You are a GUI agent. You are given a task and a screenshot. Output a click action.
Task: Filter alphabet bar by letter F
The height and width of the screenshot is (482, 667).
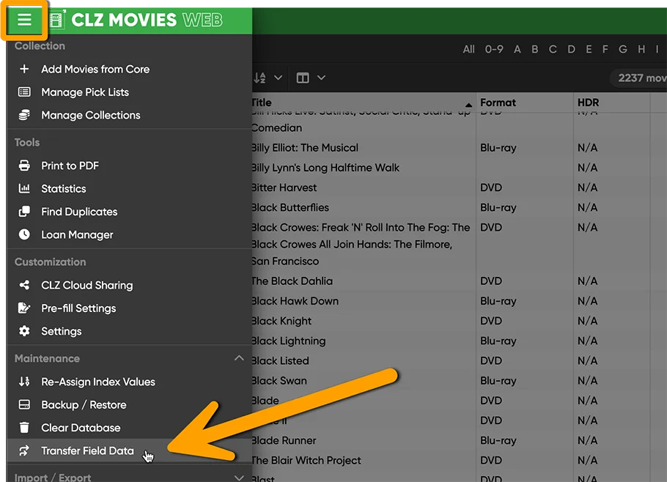[x=605, y=49]
